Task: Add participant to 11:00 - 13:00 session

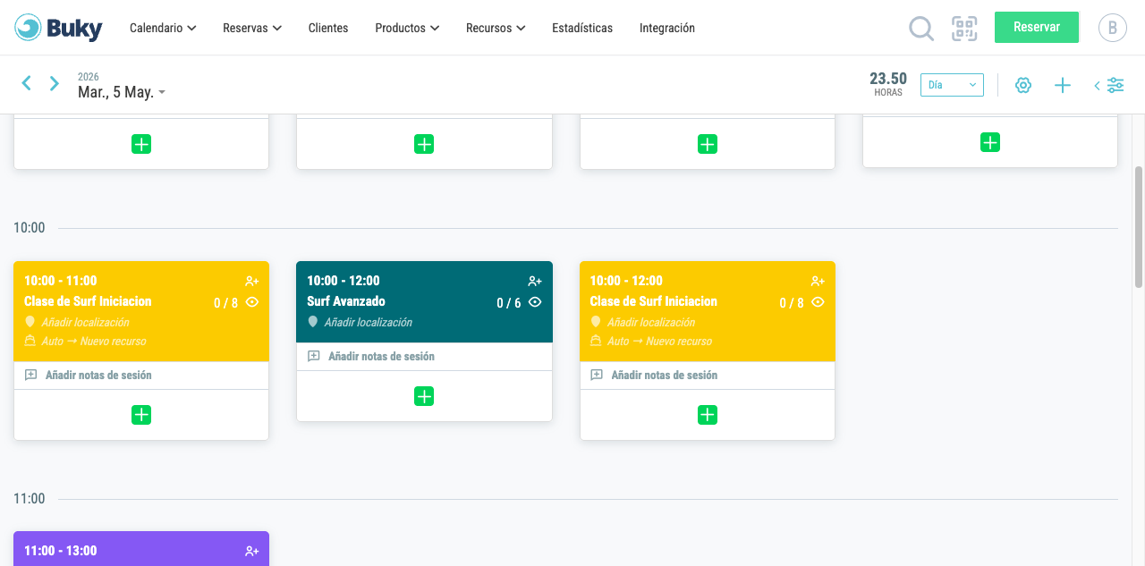Action: click(x=252, y=551)
